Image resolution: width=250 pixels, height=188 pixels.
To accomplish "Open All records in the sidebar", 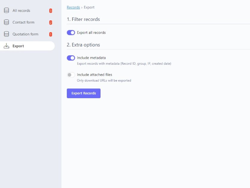I will point(27,10).
